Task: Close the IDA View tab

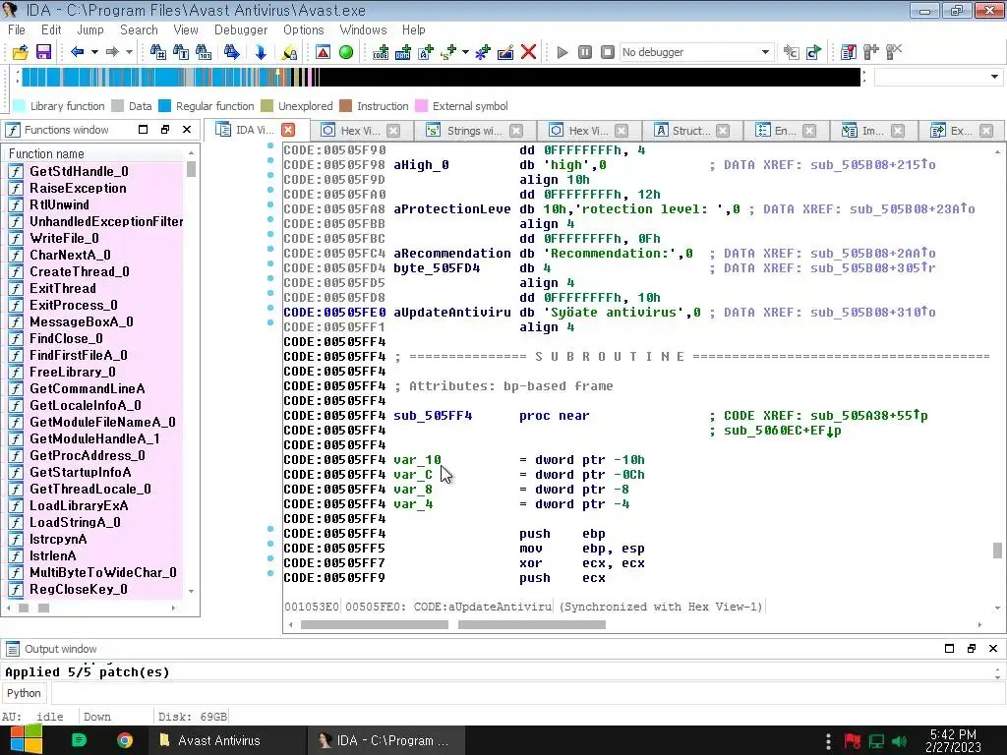Action: (x=288, y=130)
